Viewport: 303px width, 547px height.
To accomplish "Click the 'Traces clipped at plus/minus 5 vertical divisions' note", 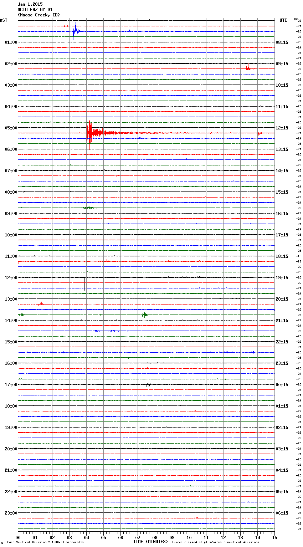I will pyautogui.click(x=215, y=542).
